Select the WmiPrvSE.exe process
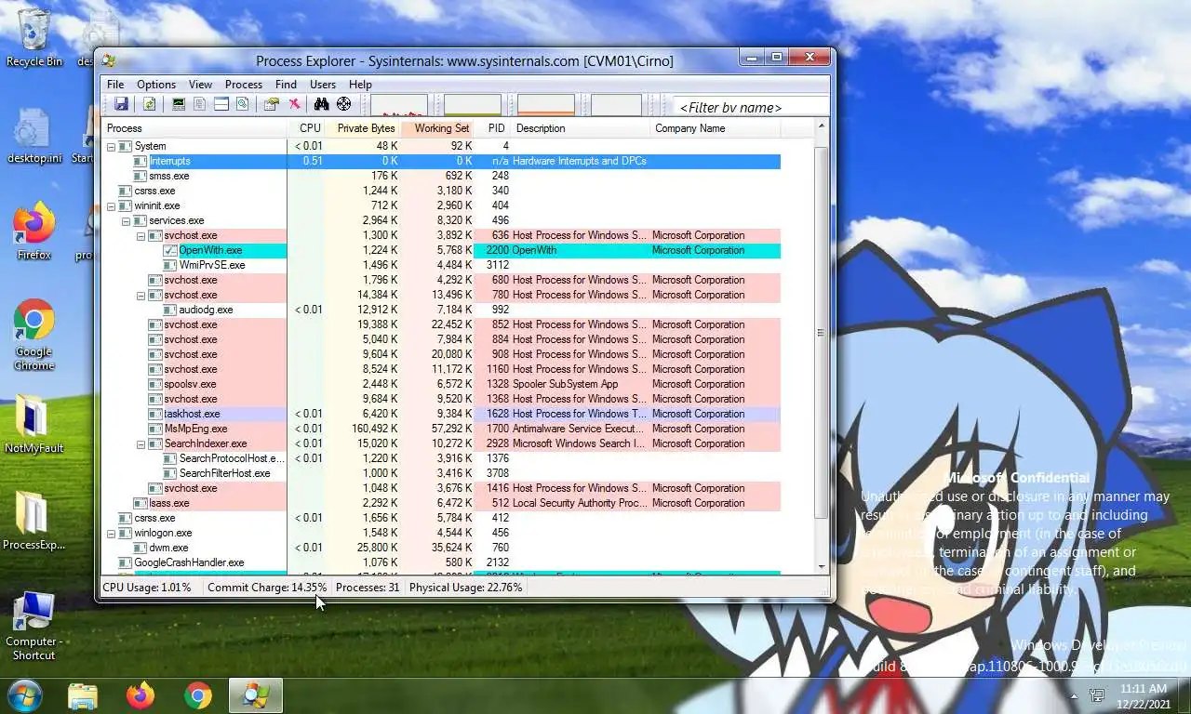 click(441, 265)
